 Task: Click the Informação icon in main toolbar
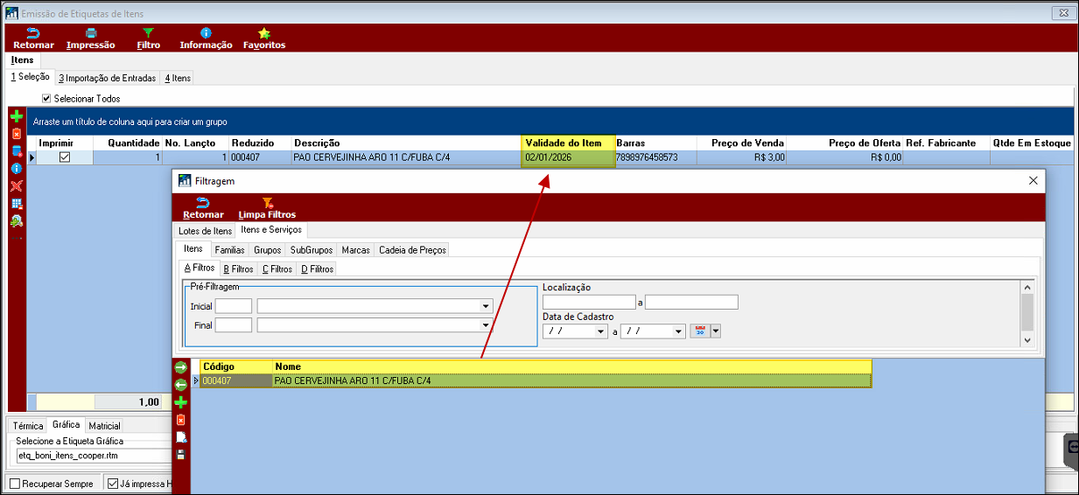[x=206, y=33]
